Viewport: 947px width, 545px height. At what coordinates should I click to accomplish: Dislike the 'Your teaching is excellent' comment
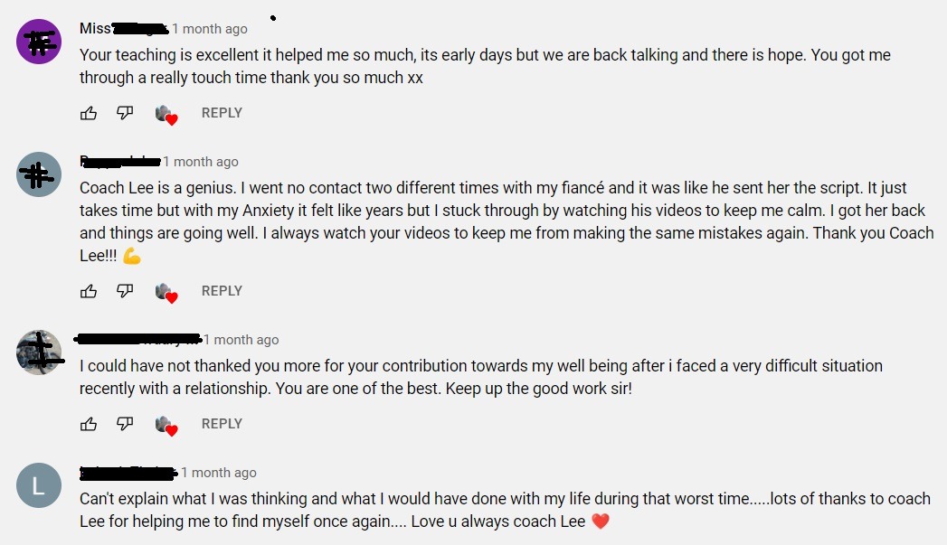[x=125, y=113]
